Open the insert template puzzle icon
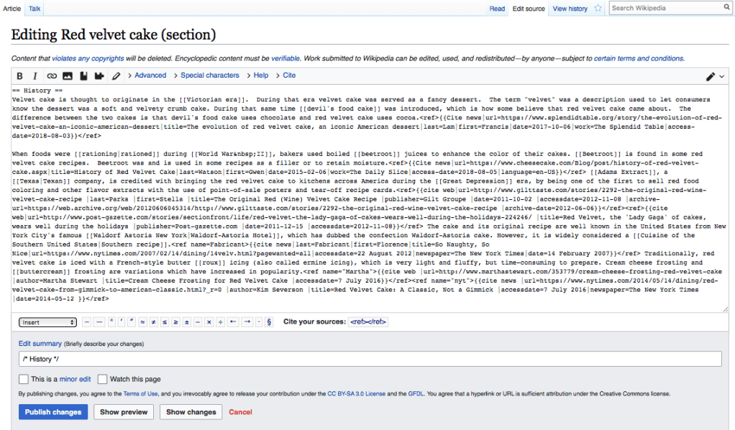 point(99,76)
